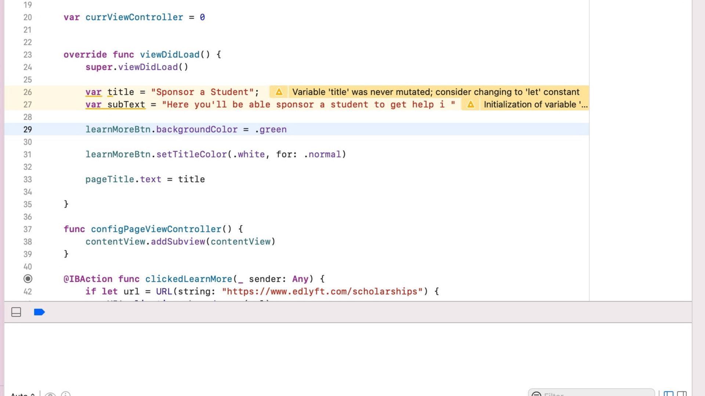Click the circular info icon near the Auto dropdown
Image resolution: width=705 pixels, height=396 pixels.
point(66,394)
